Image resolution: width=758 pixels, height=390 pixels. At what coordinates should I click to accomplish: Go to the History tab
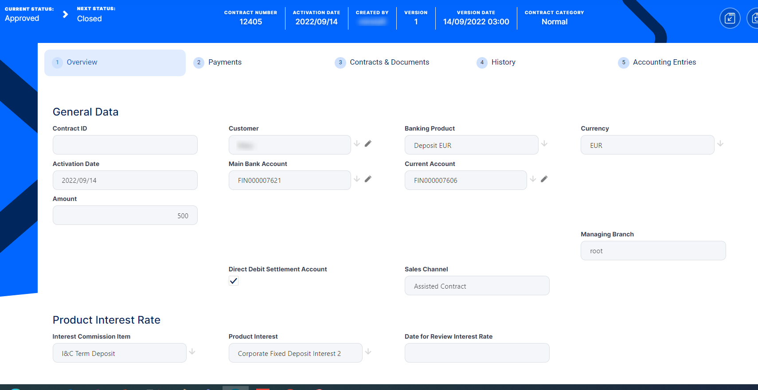pyautogui.click(x=503, y=62)
